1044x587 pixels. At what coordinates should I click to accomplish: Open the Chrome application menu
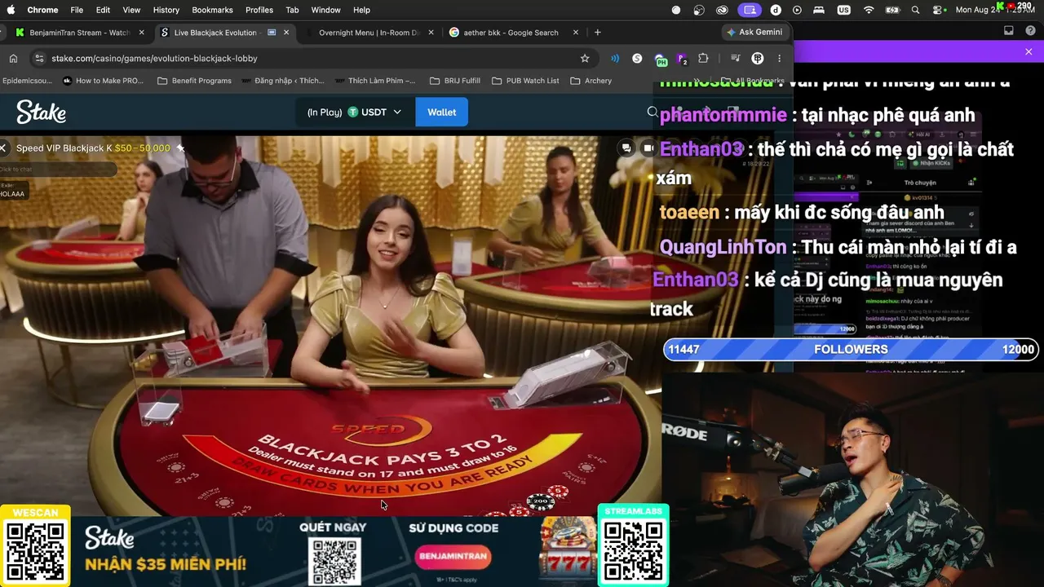(42, 10)
